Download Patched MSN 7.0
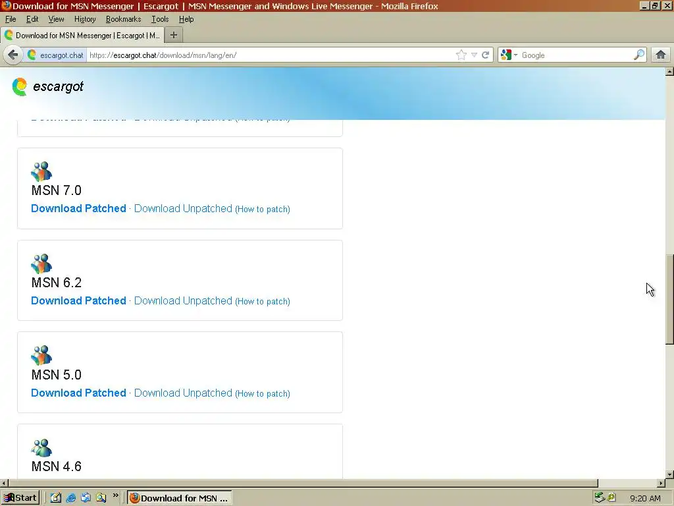The image size is (674, 506). click(79, 208)
